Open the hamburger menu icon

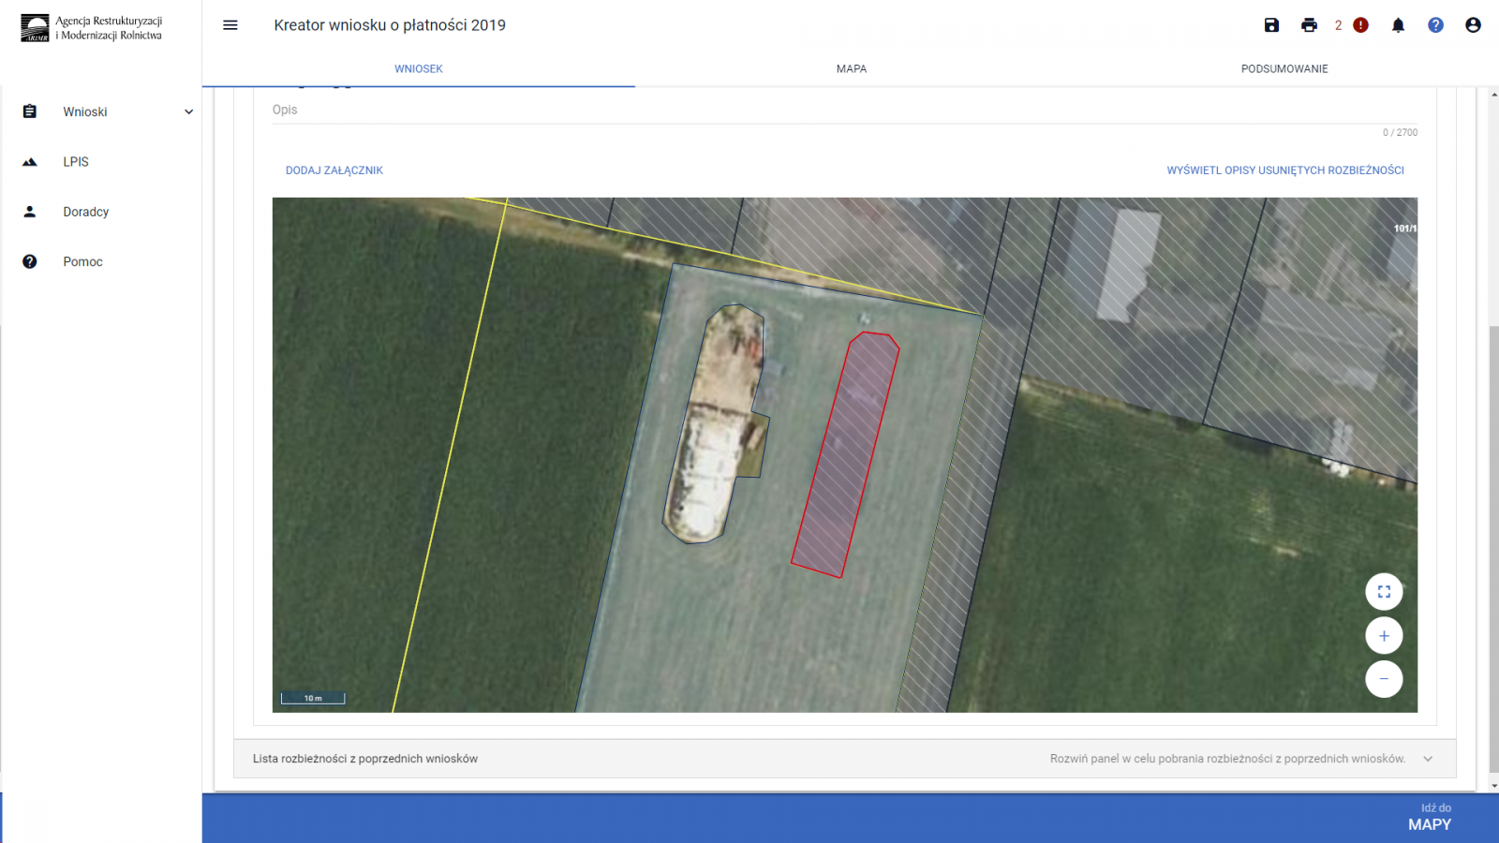pos(230,25)
